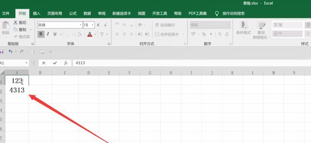Click the align right icon
The width and height of the screenshot is (311, 143).
click(x=131, y=34)
